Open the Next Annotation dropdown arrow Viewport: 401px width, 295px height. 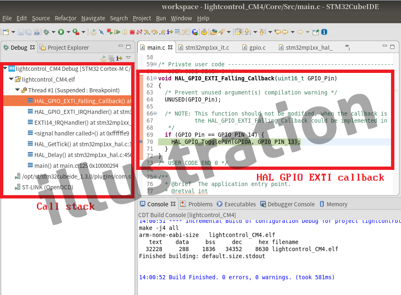click(255, 32)
